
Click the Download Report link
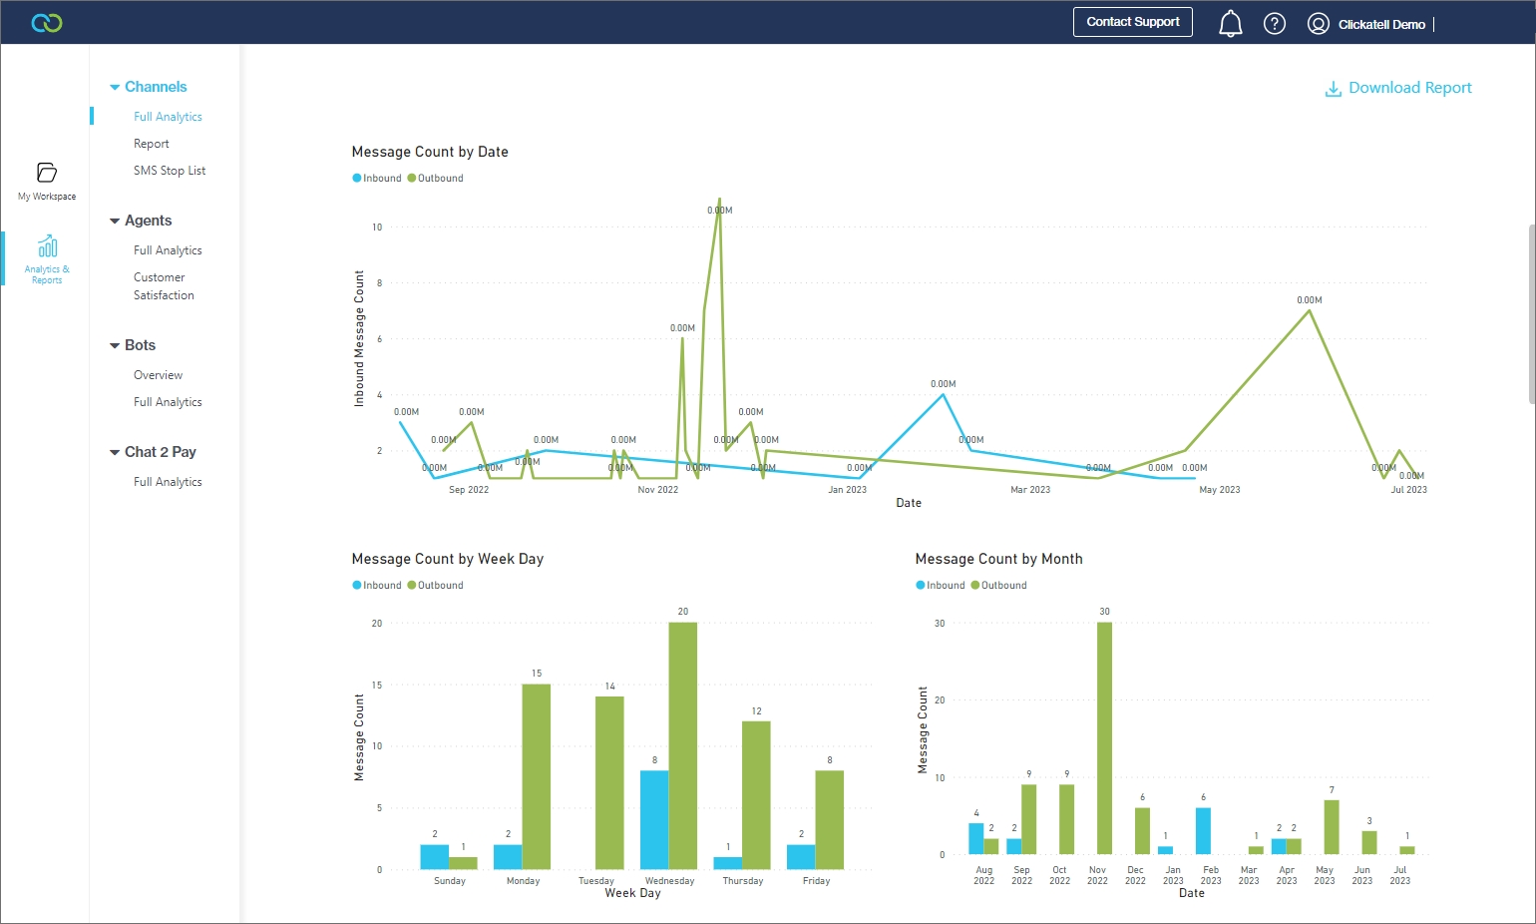point(1409,88)
